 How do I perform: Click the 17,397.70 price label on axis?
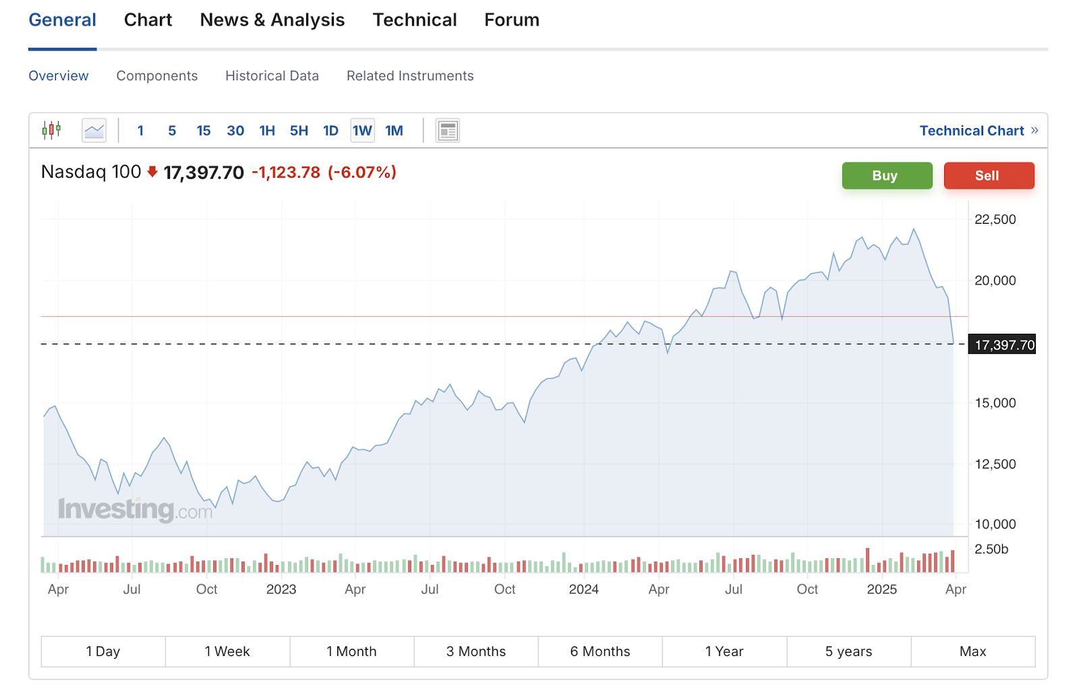[1002, 344]
